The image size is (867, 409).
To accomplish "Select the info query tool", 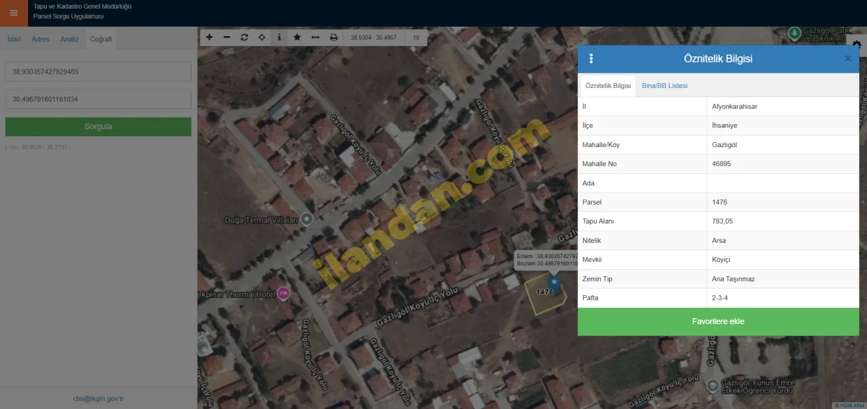I will pyautogui.click(x=280, y=37).
